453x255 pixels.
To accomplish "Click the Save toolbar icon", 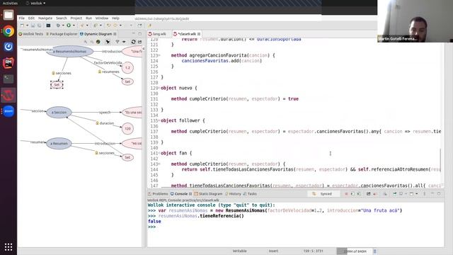I will 33,25.
